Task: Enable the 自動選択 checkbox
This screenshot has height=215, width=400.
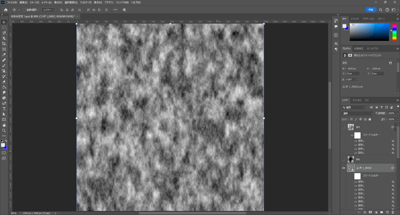Action: point(24,10)
